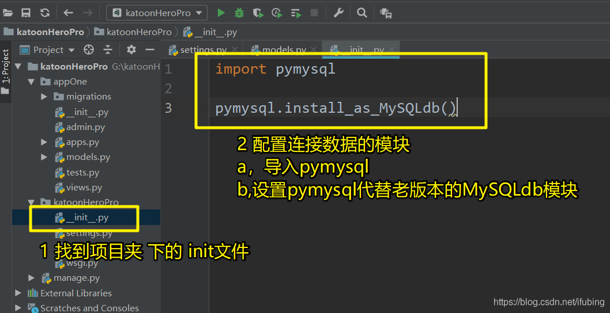610x313 pixels.
Task: Run with coverage shield icon
Action: [258, 13]
